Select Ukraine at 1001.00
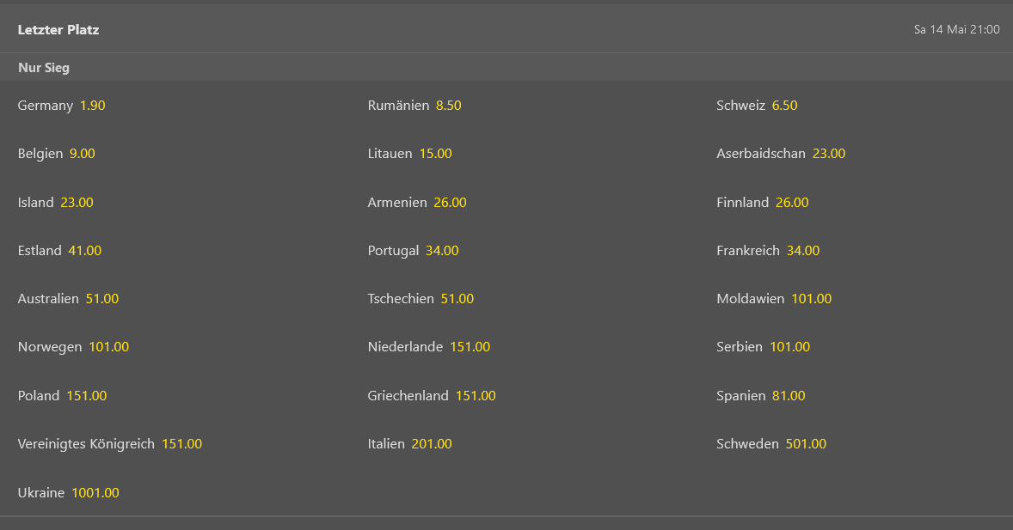 tap(69, 492)
